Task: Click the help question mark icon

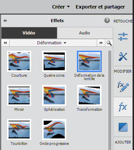Action: [107, 20]
